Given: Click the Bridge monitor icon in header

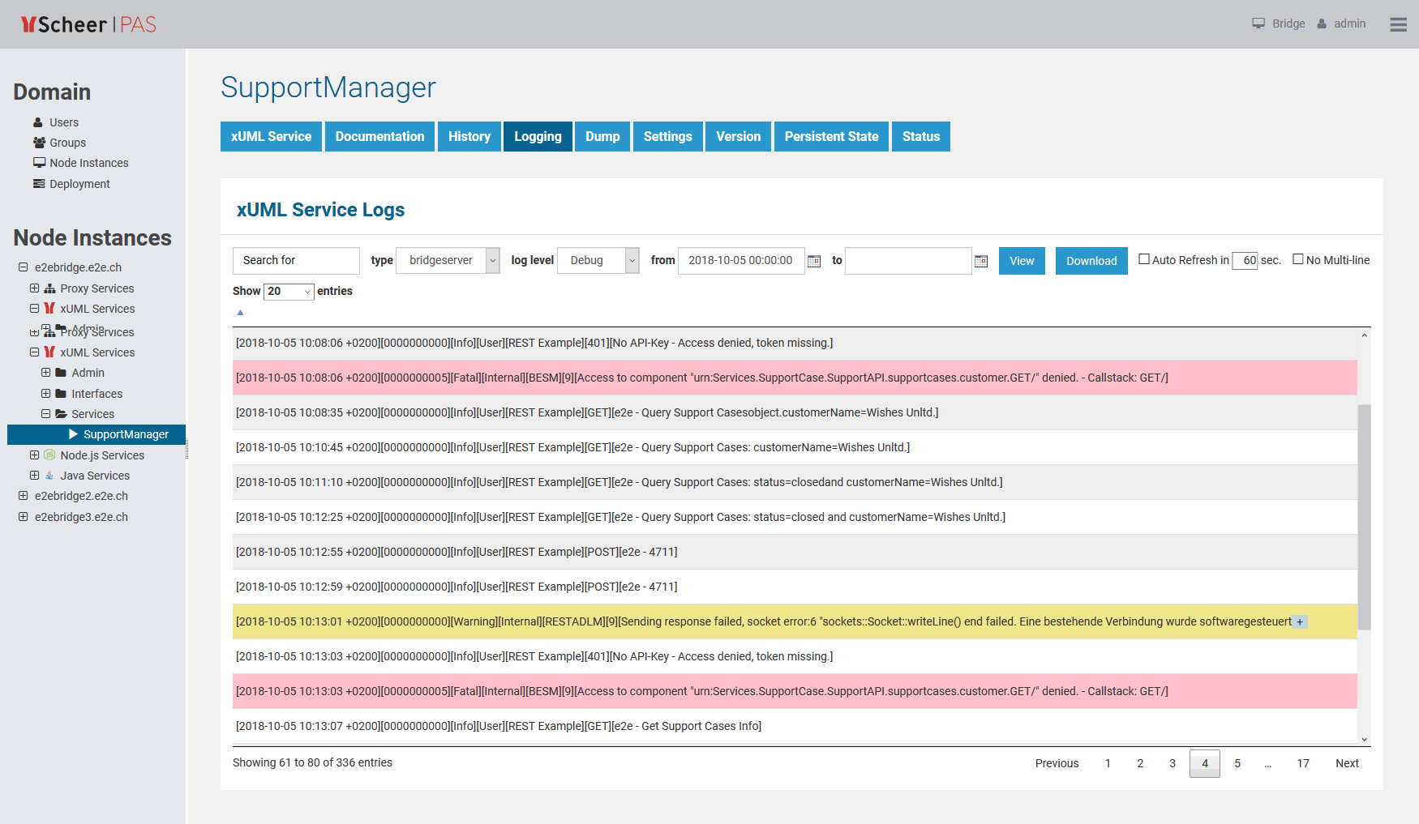Looking at the screenshot, I should 1258,23.
